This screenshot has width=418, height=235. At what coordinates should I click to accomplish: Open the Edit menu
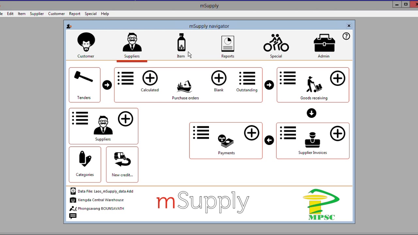[x=10, y=14]
